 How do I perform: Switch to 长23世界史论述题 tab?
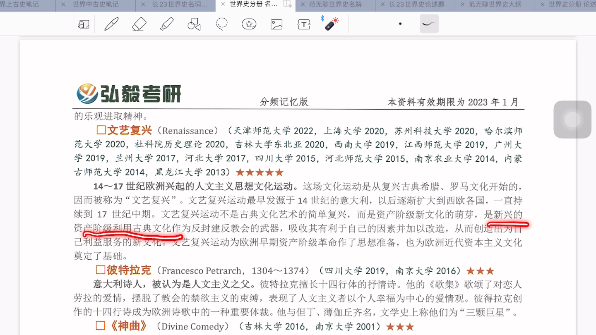(417, 4)
